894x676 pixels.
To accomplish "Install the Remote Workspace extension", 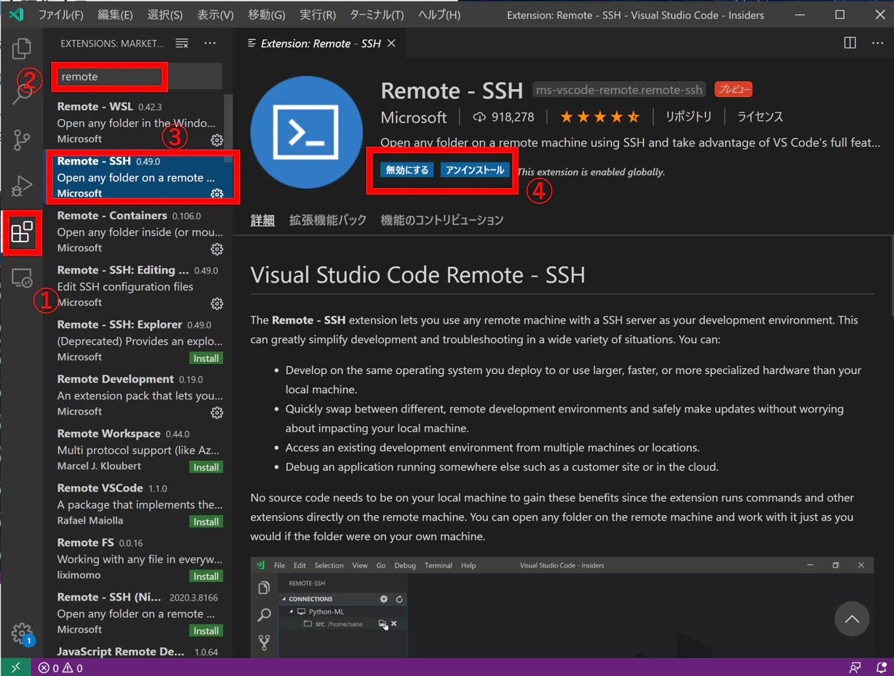I will pos(206,467).
